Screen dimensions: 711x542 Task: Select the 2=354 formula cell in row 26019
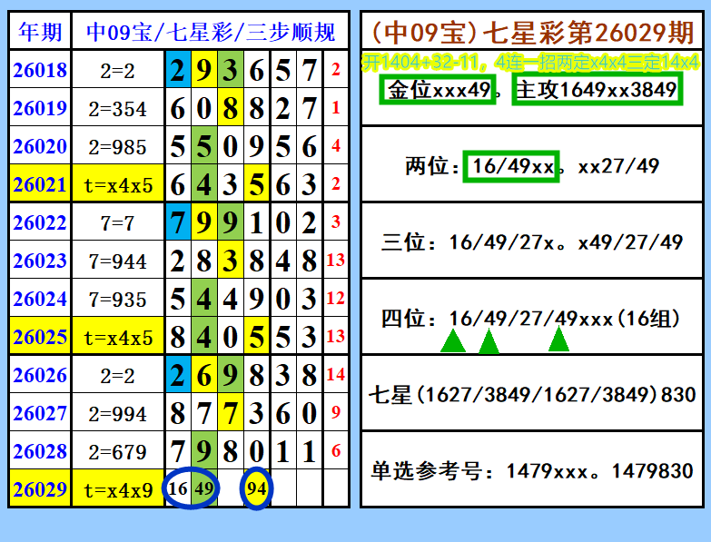(x=118, y=109)
